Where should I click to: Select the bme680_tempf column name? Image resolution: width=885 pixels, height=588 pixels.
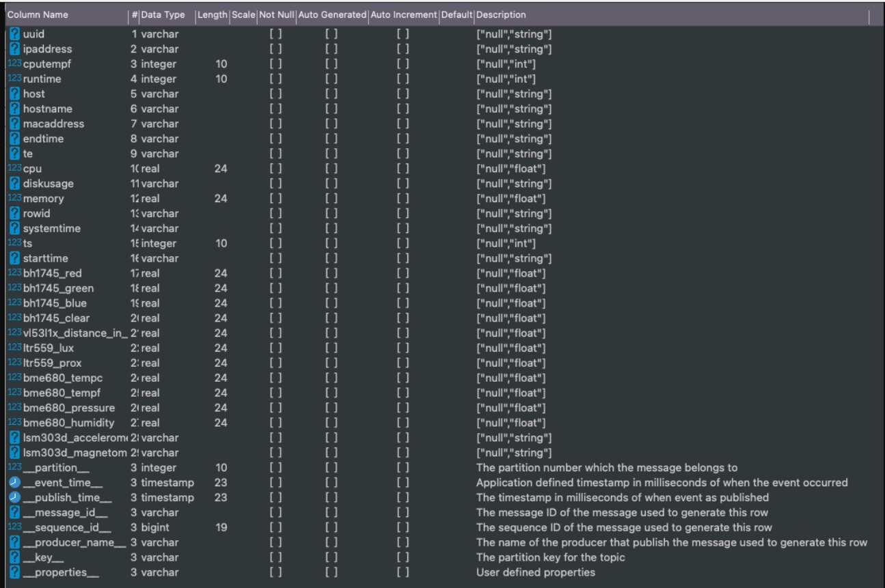tap(60, 393)
